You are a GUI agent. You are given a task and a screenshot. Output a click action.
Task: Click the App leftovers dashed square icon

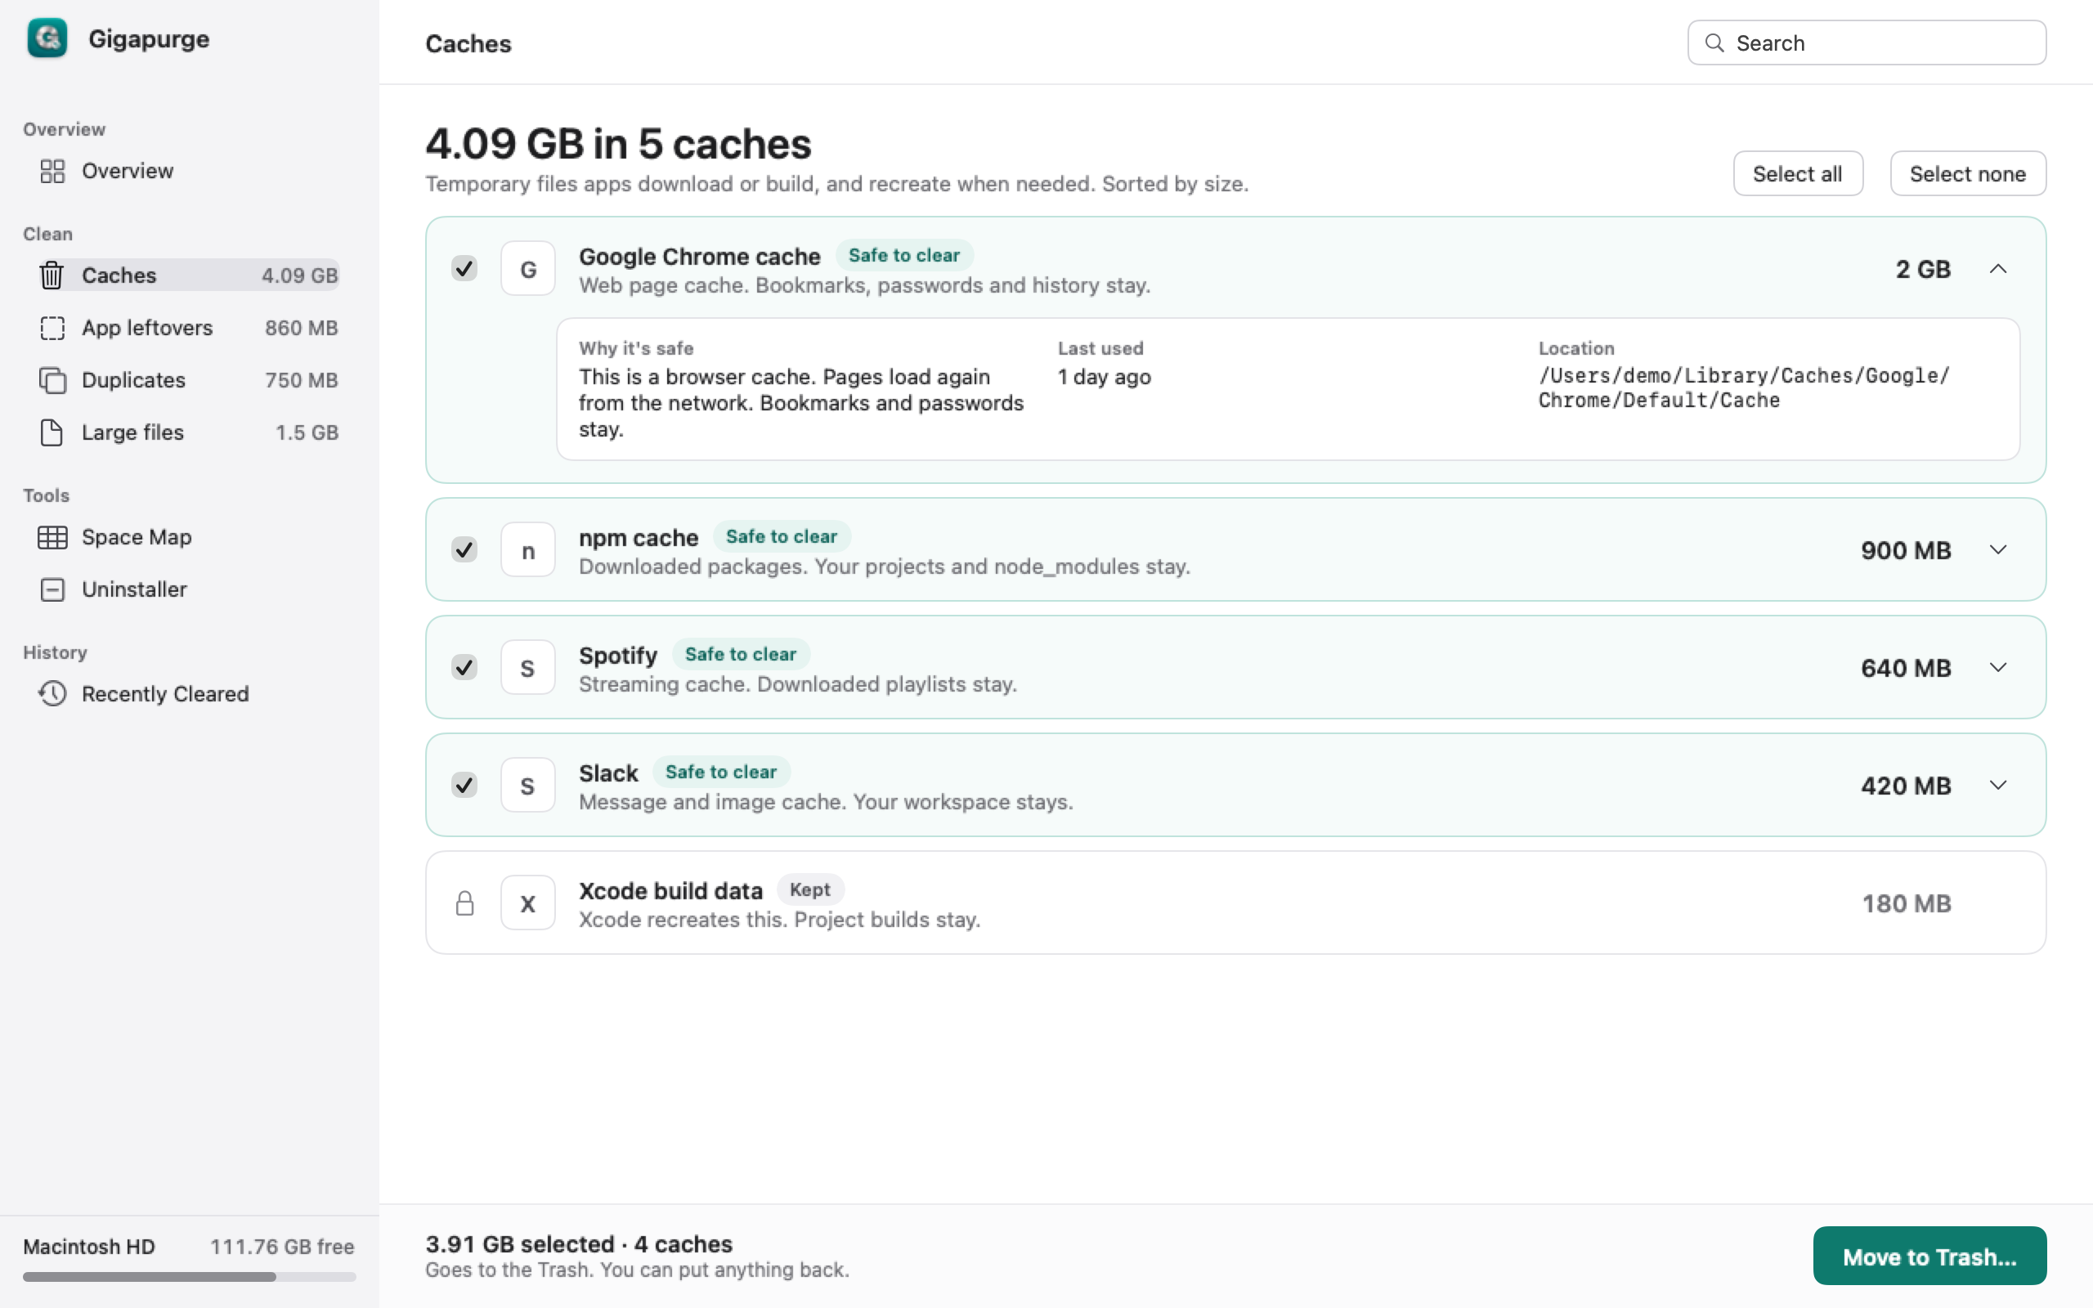tap(52, 328)
